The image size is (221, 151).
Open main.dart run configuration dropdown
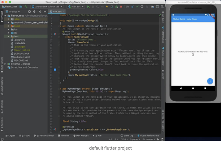tap(76, 6)
